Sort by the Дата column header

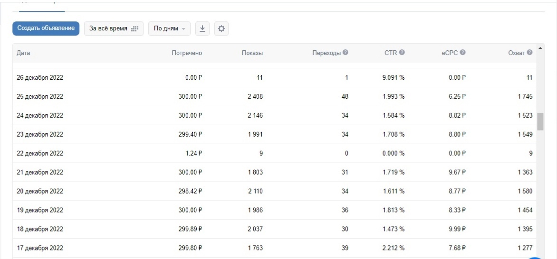(x=23, y=53)
